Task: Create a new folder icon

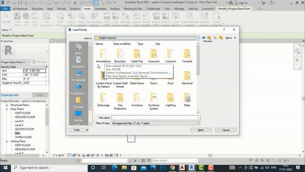Action: 221,38
